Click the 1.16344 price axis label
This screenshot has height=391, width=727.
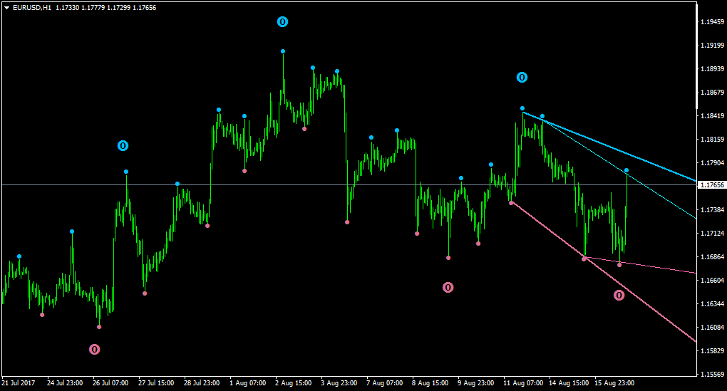[712, 304]
